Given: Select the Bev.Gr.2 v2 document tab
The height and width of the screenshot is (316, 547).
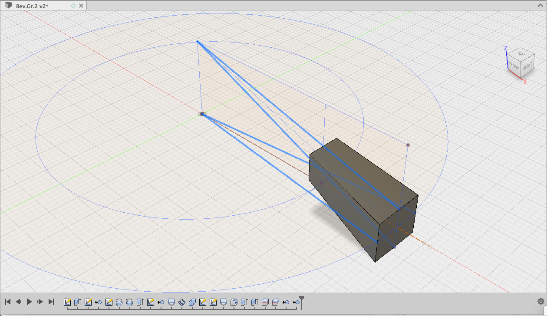Looking at the screenshot, I should pos(33,6).
